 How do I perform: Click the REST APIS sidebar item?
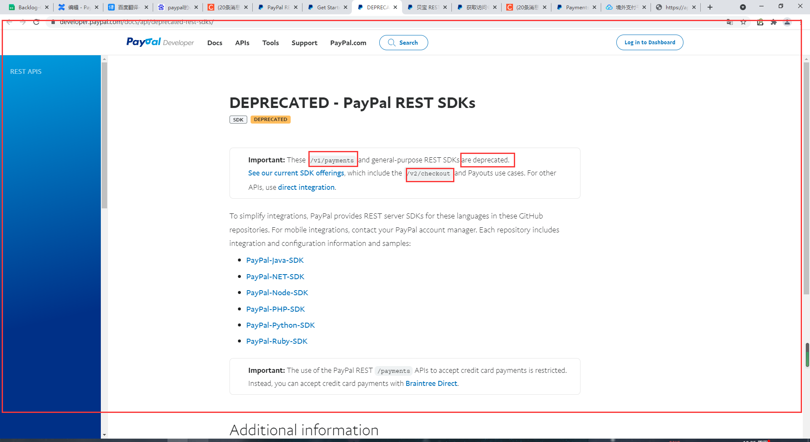(x=26, y=72)
